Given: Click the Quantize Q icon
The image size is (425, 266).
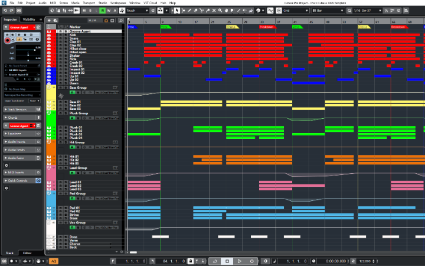Looking at the screenshot, I should point(349,11).
